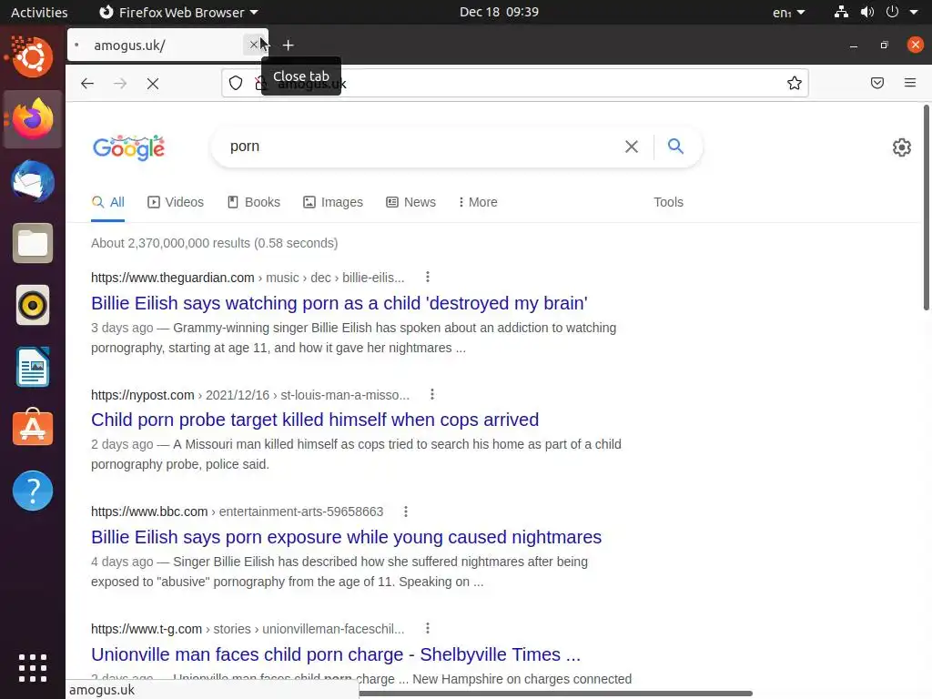Screen dimensions: 932x699
Task: Open the BBC 'caused nightmares' headline
Action: 346,537
